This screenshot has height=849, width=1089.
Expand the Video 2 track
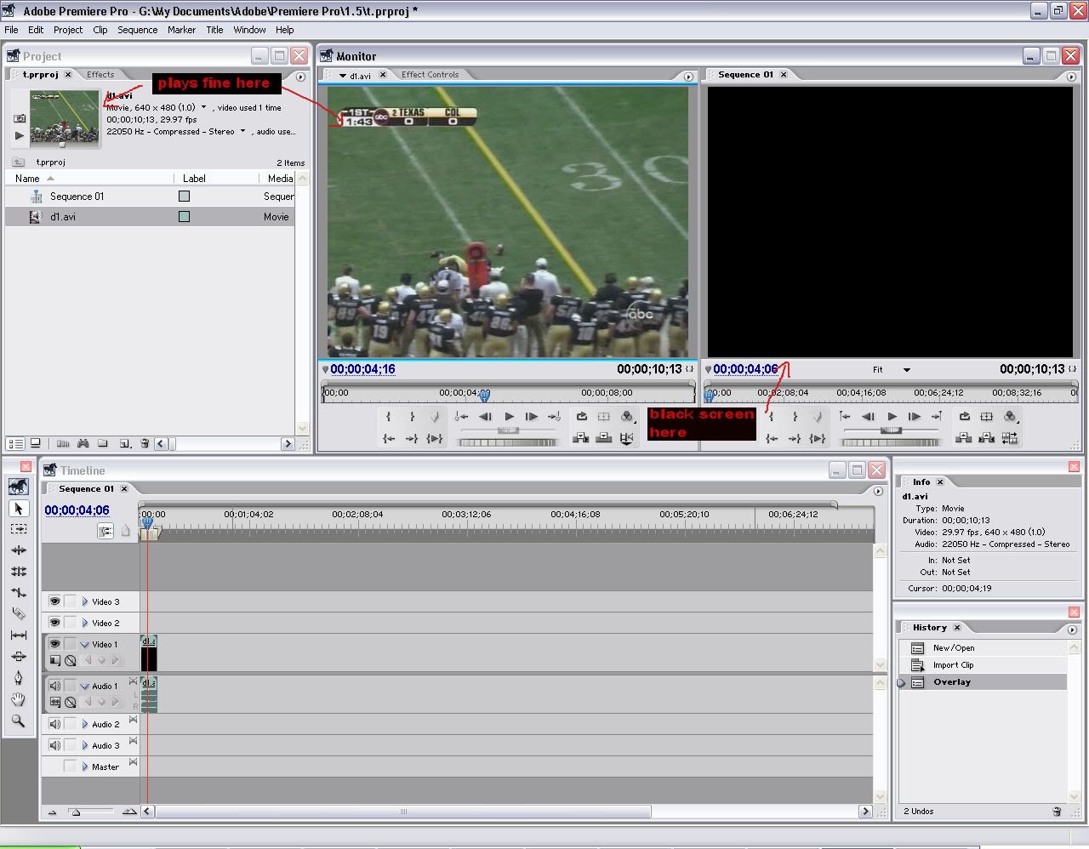point(85,623)
